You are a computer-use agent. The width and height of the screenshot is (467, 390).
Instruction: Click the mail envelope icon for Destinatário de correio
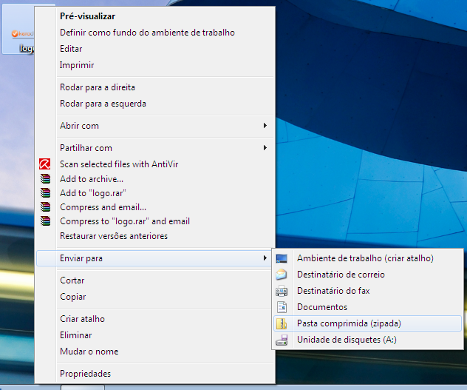point(282,275)
